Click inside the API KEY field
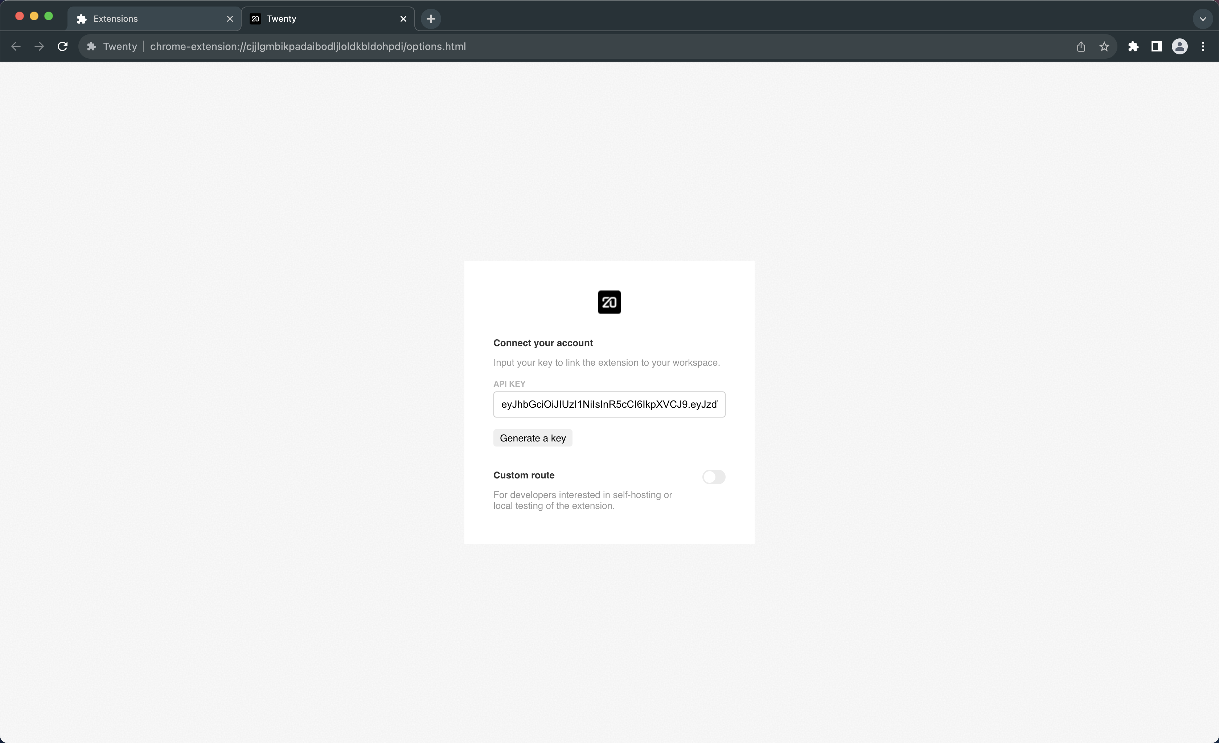1219x743 pixels. [x=608, y=404]
